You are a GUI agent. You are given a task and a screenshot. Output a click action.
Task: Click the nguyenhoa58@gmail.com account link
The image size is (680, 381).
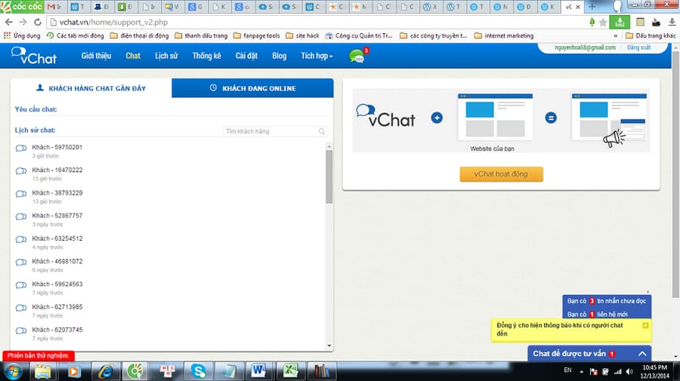point(585,48)
